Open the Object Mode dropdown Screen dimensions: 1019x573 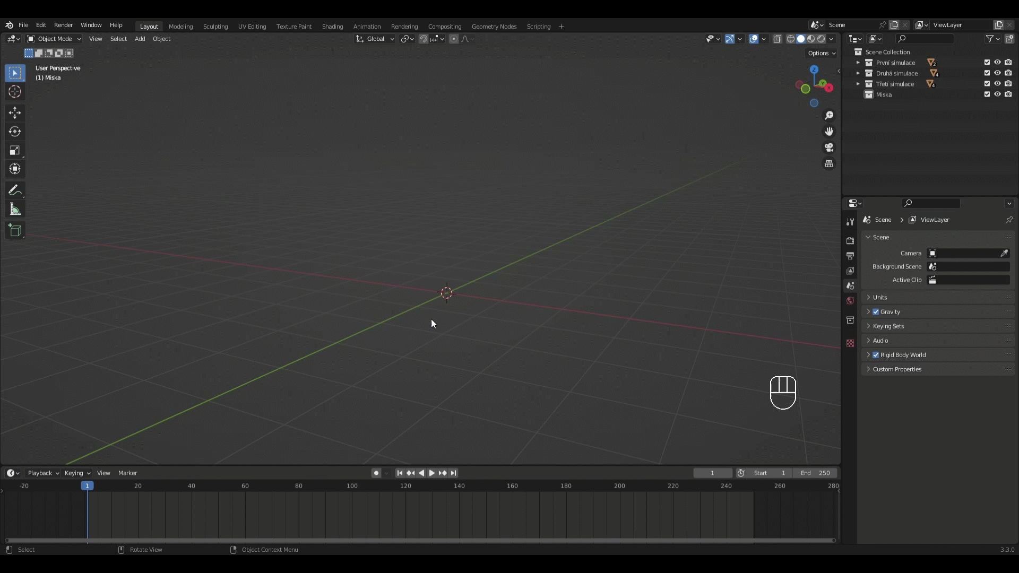(54, 39)
